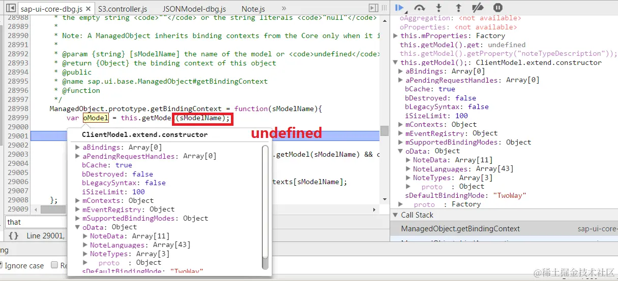Expand NoteLanguages in the hover popup
Viewport: 618px width, 281px height.
(85, 245)
